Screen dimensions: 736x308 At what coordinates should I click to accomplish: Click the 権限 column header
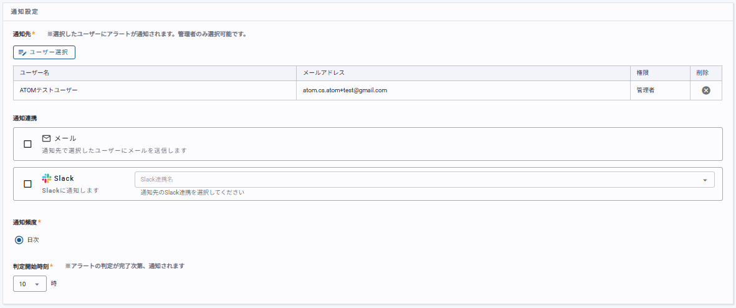click(643, 73)
